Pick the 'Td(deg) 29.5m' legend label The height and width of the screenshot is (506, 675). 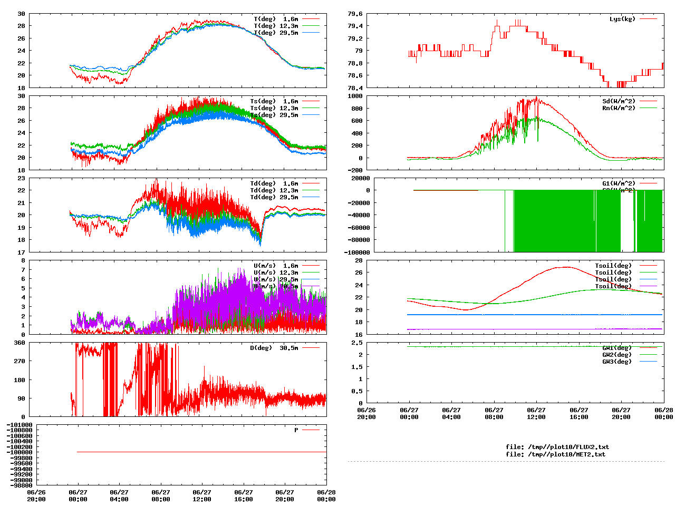click(x=274, y=197)
